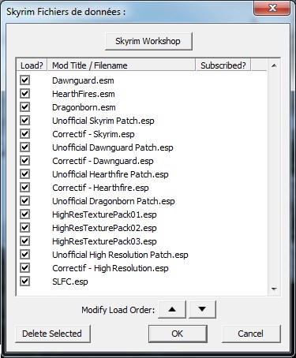Sort by the Load? column header
This screenshot has height=358, width=296.
[32, 65]
